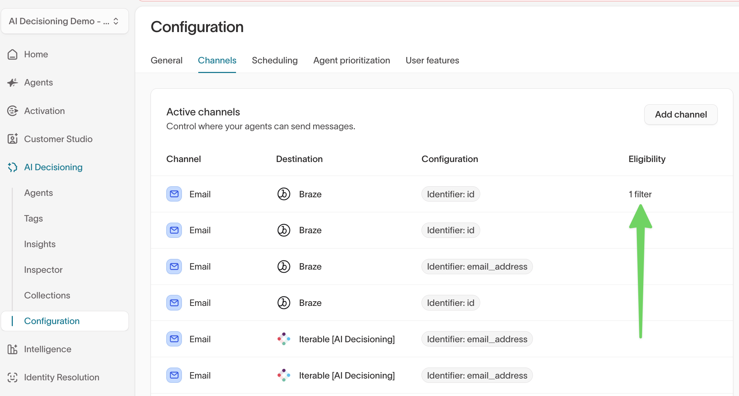The width and height of the screenshot is (739, 396).
Task: Open the AI Decisioning Demo workspace switcher
Action: point(65,21)
